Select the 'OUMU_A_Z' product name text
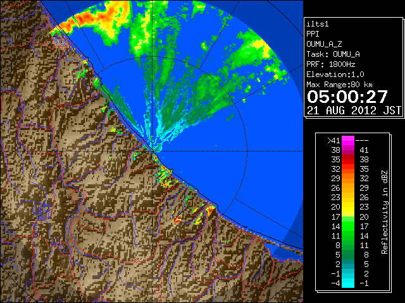Viewport: 405px width, 303px height. coord(324,44)
